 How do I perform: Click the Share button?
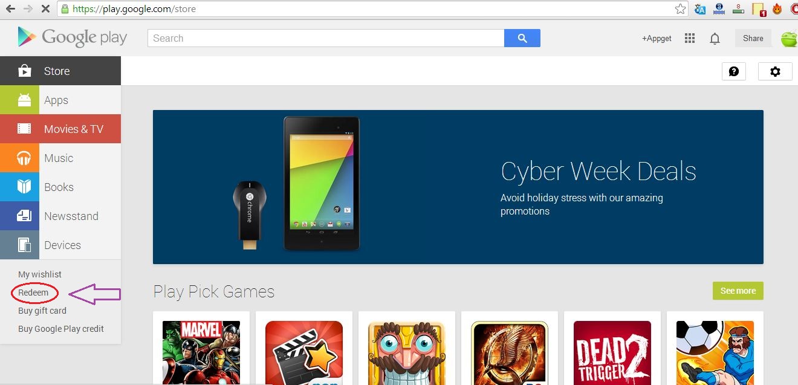753,38
